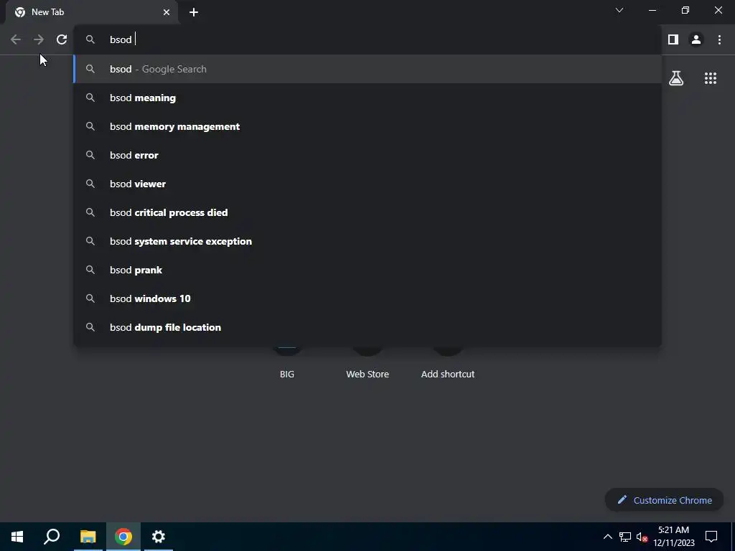Viewport: 735px width, 551px height.
Task: Open File Explorer from the taskbar
Action: click(88, 537)
